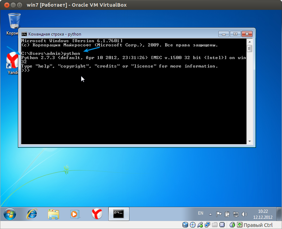Screen dimensions: 282x229
Task: Open Windows Media Player from the taskbar
Action: coord(75,214)
